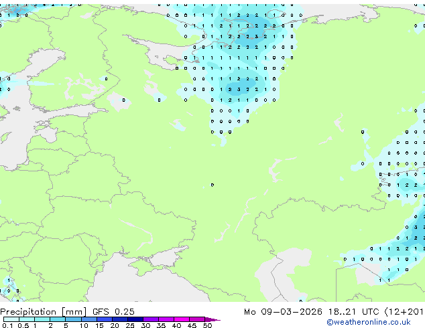Viewport: 425px width, 328px height.
Task: Click the 25–30 mm legend swatch
Action: coord(135,319)
